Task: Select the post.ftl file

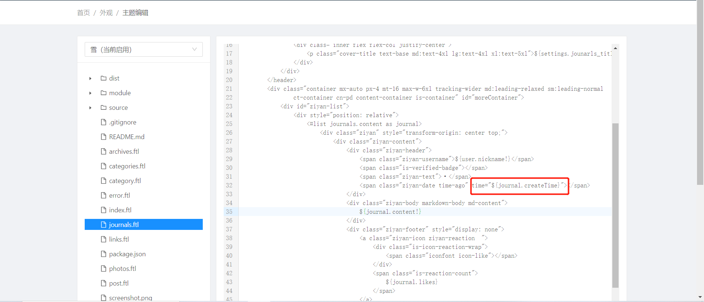Action: coord(119,283)
